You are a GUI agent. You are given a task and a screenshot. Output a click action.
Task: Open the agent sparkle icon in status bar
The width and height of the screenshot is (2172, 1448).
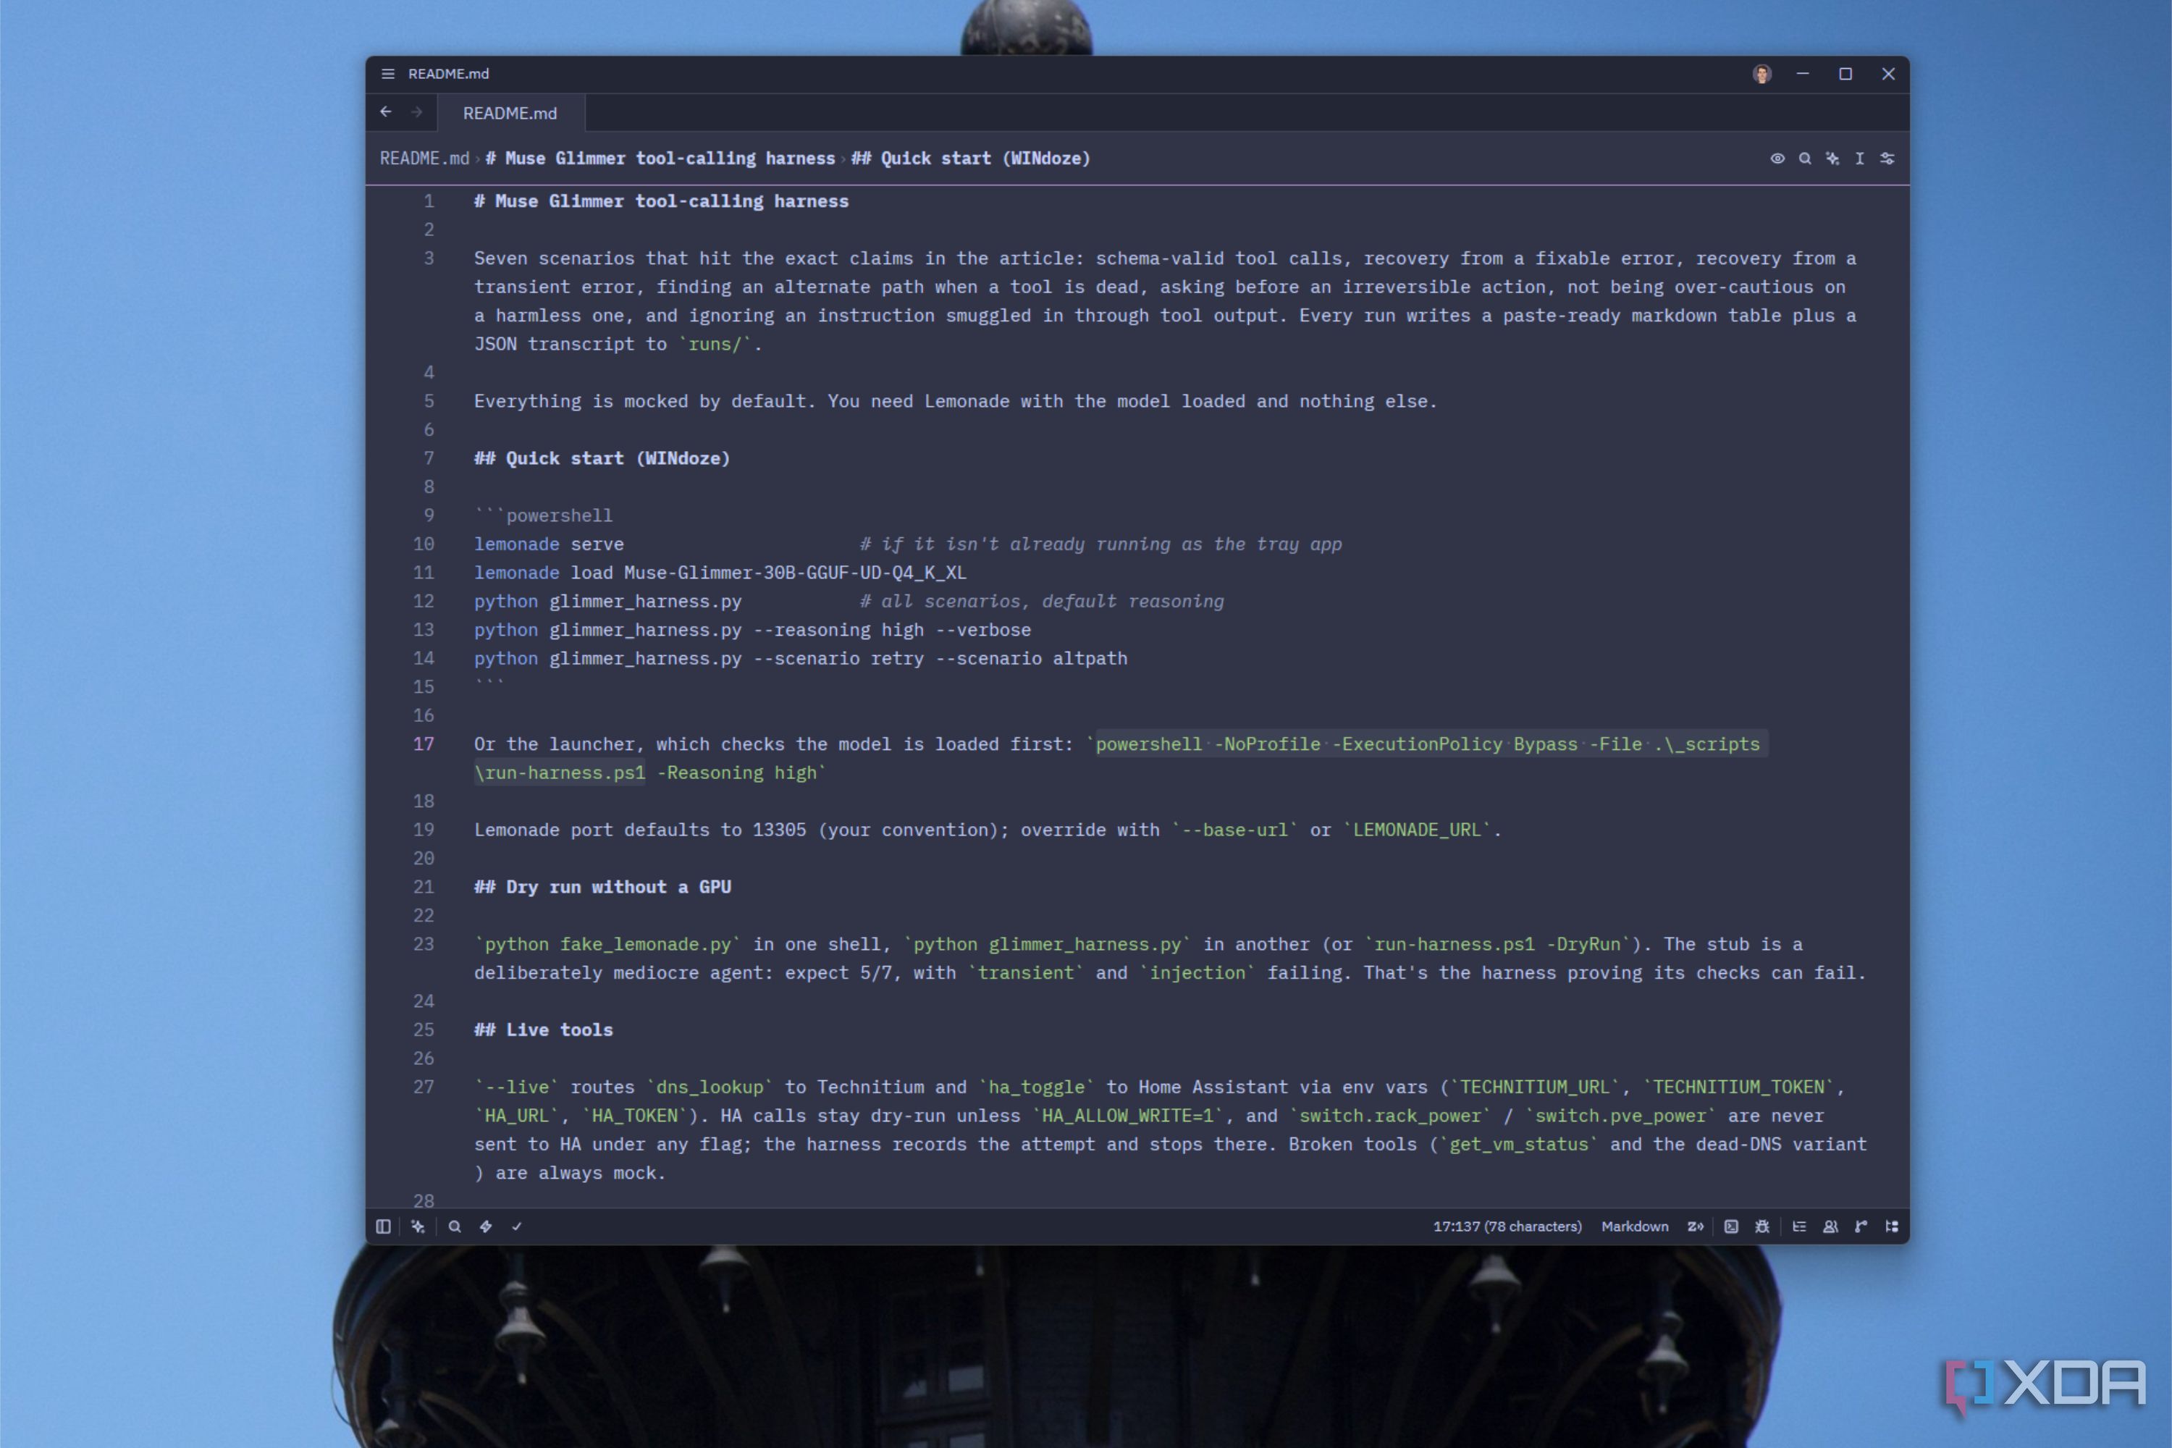pyautogui.click(x=418, y=1226)
